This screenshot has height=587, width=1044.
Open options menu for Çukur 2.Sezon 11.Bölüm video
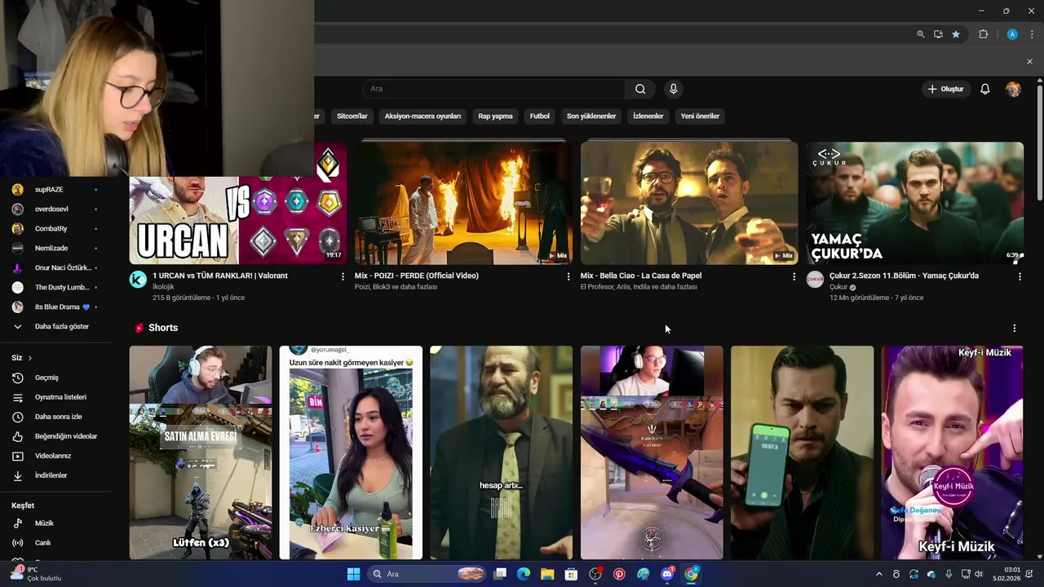tap(1020, 276)
